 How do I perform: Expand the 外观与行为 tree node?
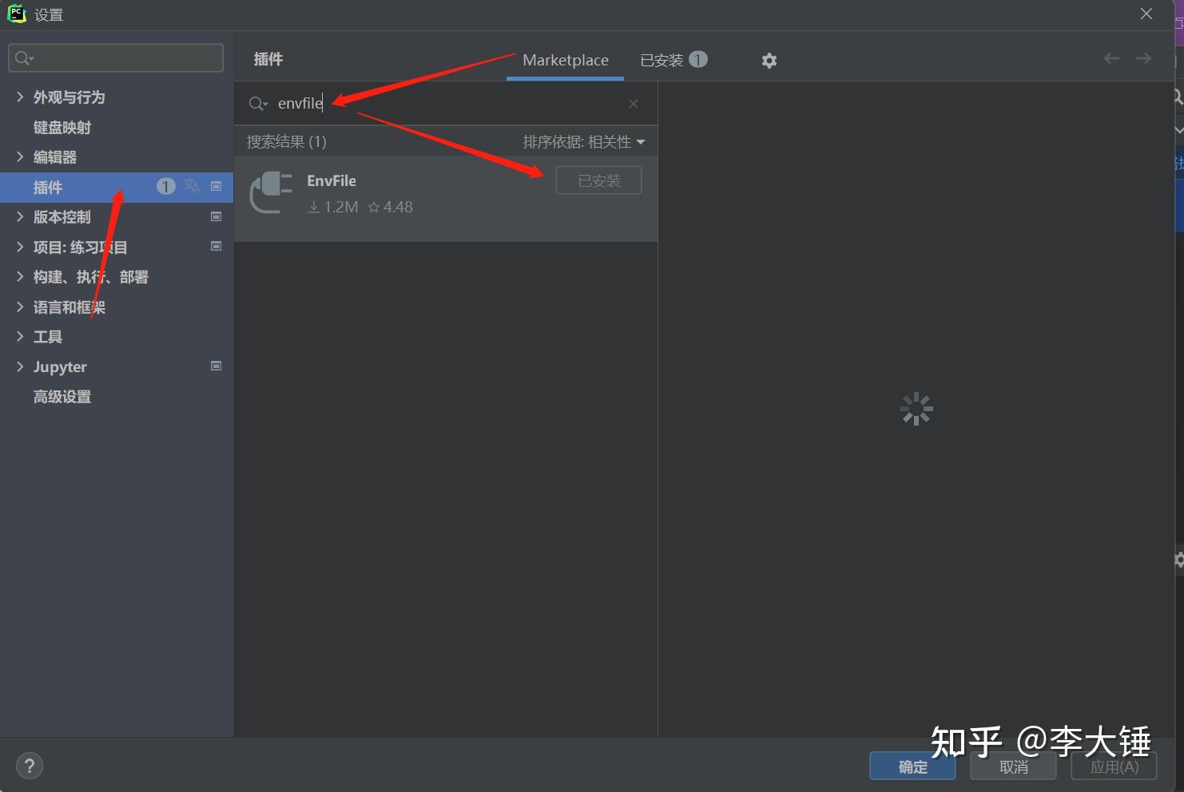[x=20, y=97]
